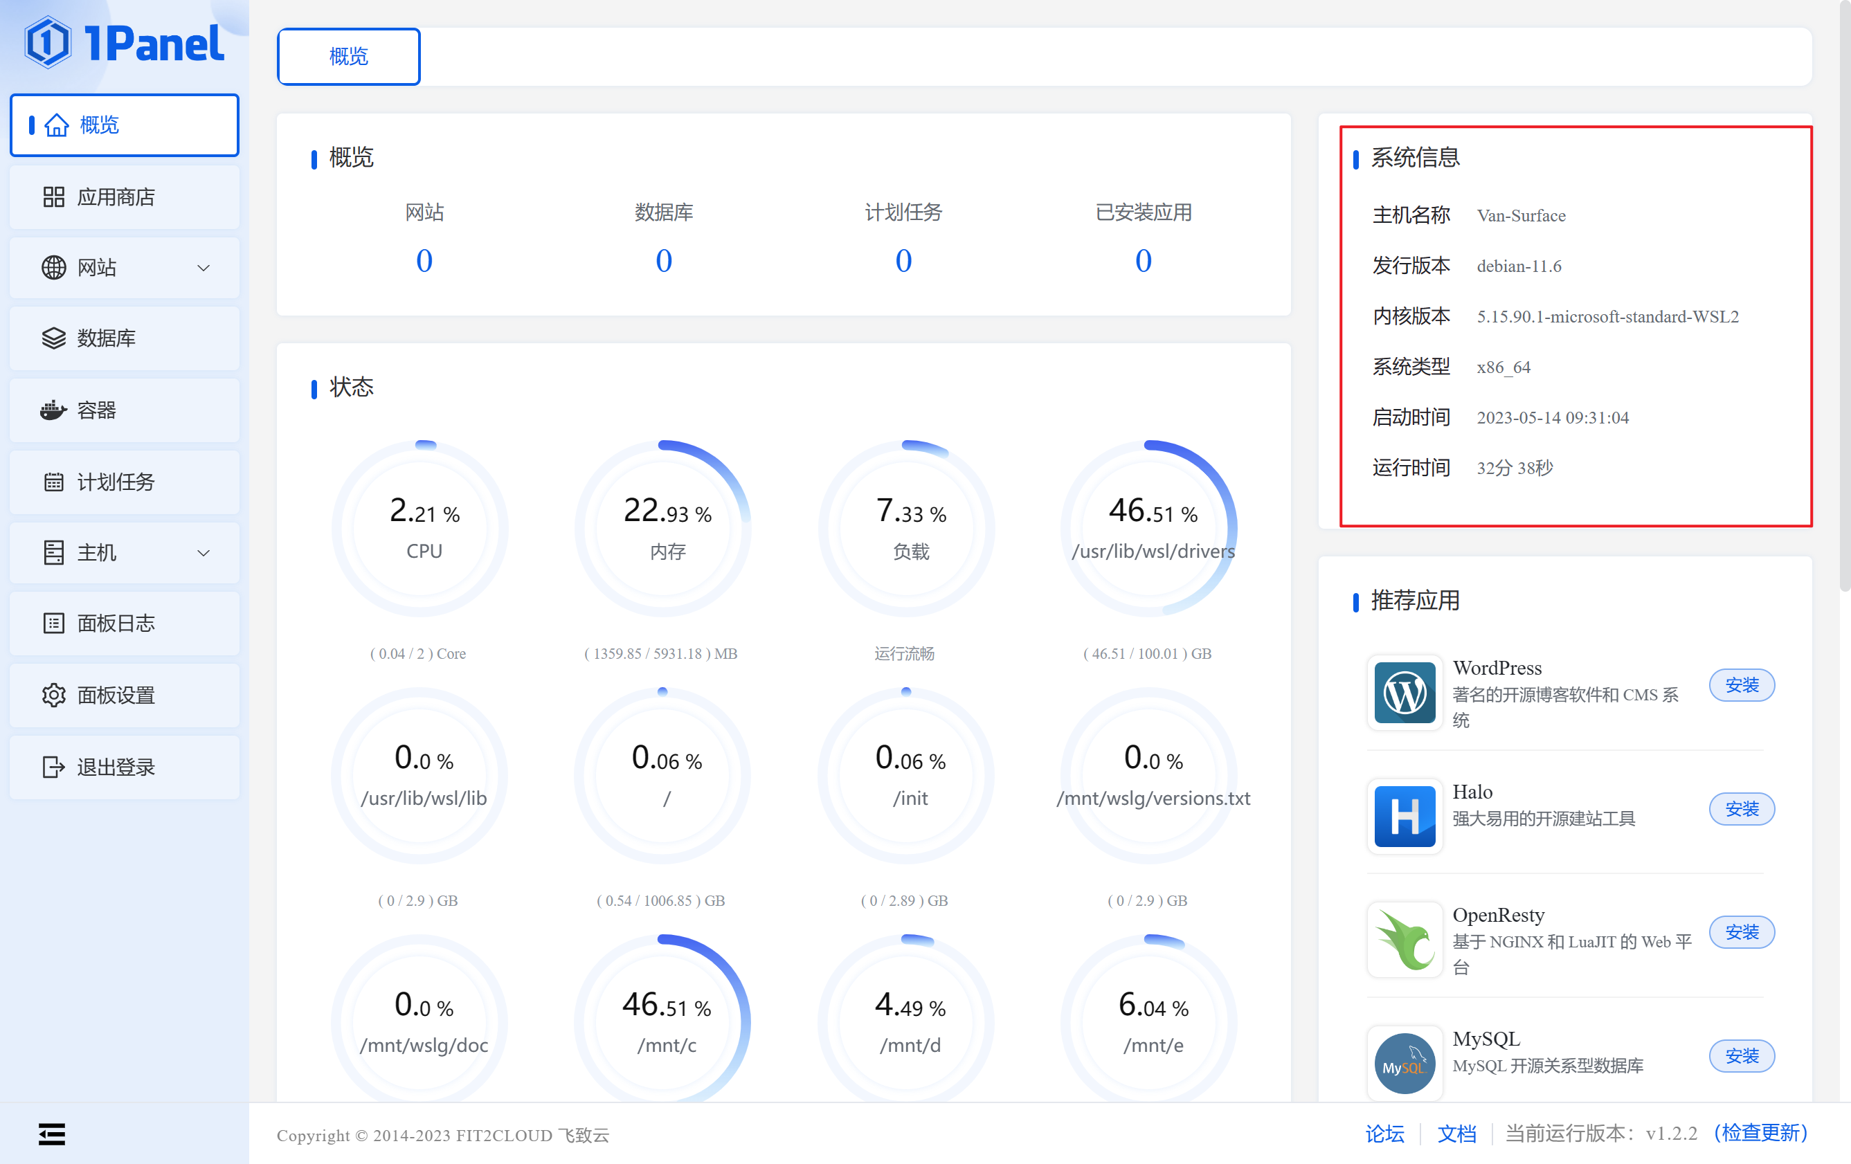Click the WordPress logo
This screenshot has width=1851, height=1164.
[1404, 693]
